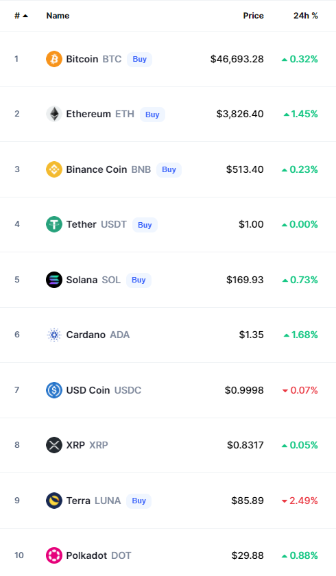Select the USD Coin blue logo
The height and width of the screenshot is (576, 336).
[x=54, y=390]
